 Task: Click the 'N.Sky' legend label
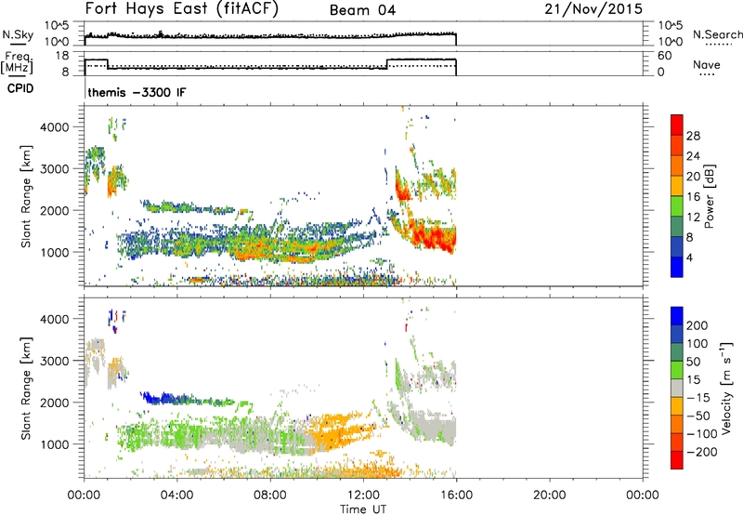pos(18,34)
